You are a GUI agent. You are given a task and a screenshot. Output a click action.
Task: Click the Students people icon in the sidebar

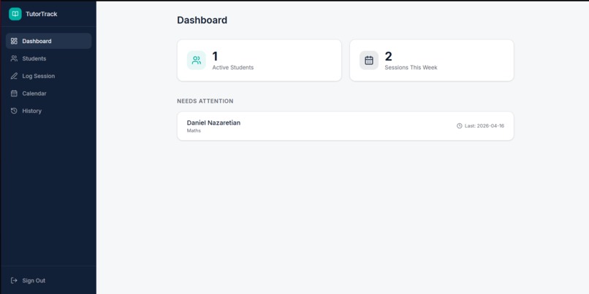tap(14, 58)
